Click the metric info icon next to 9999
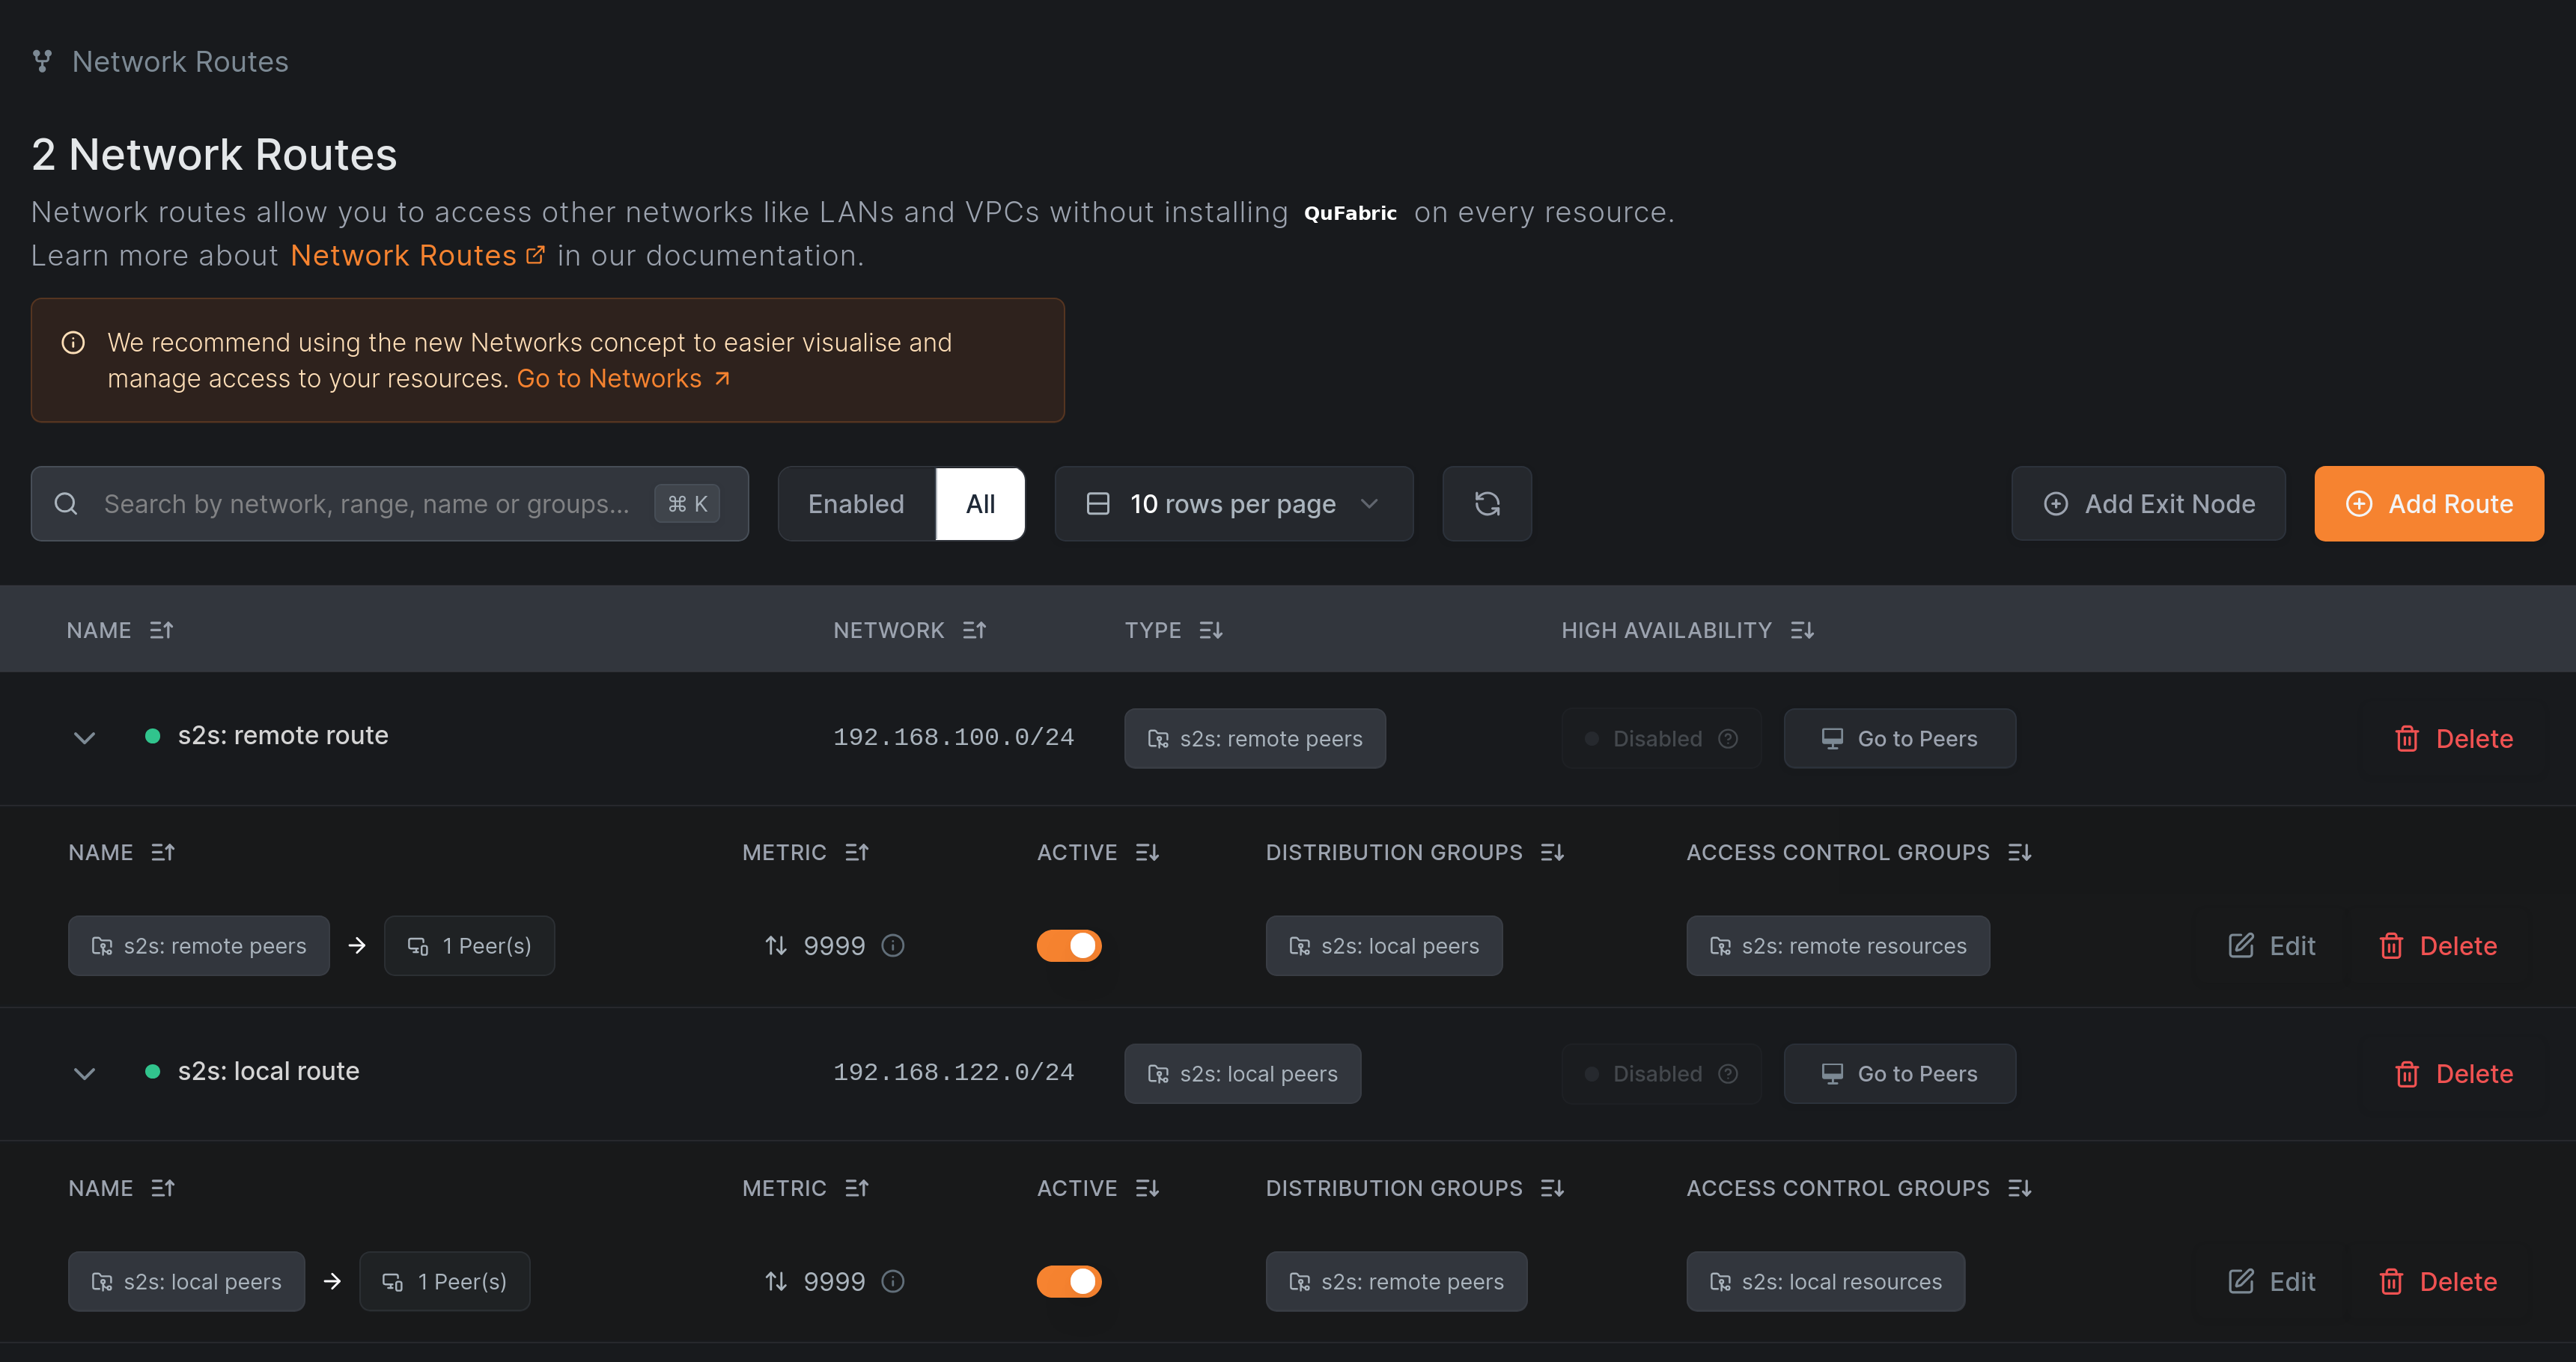 pos(892,945)
